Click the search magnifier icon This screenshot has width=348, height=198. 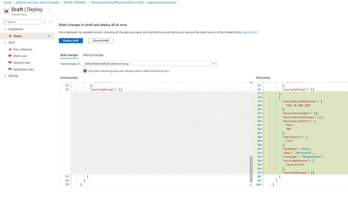point(5,22)
